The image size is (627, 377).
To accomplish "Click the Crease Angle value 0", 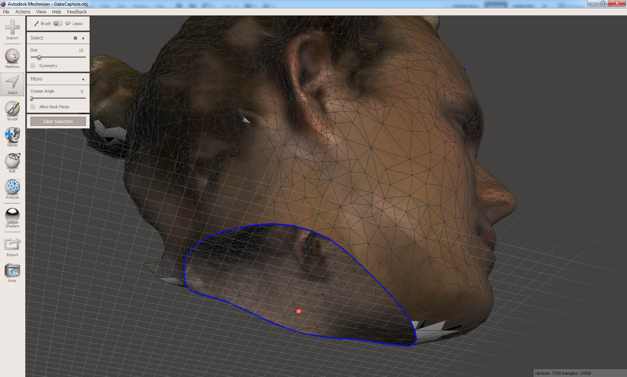I will point(82,91).
